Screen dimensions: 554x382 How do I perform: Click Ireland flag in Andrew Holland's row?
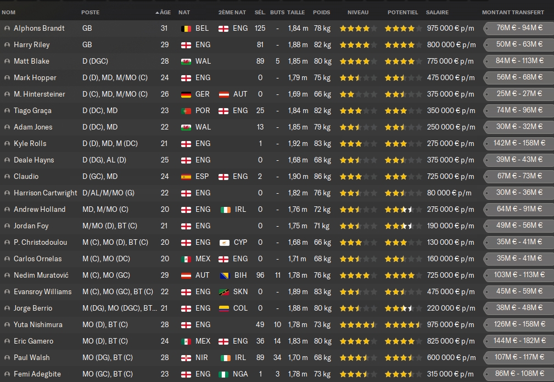226,210
